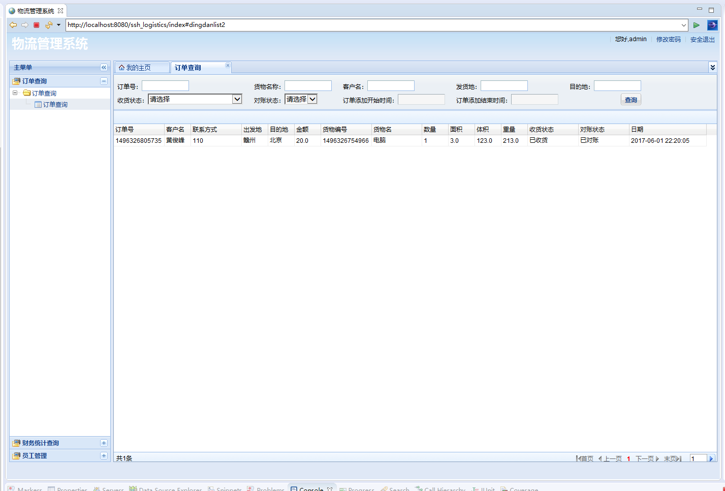Collapse the 订单查询 accordion section

104,81
